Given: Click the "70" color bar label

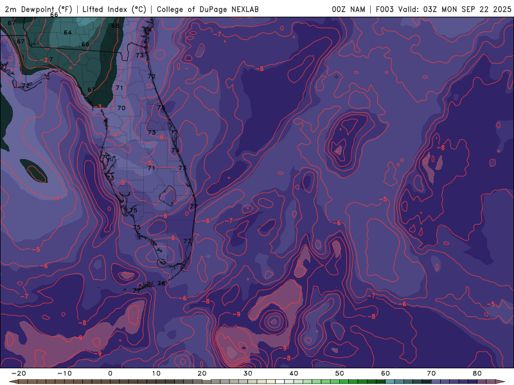Looking at the screenshot, I should (x=431, y=373).
